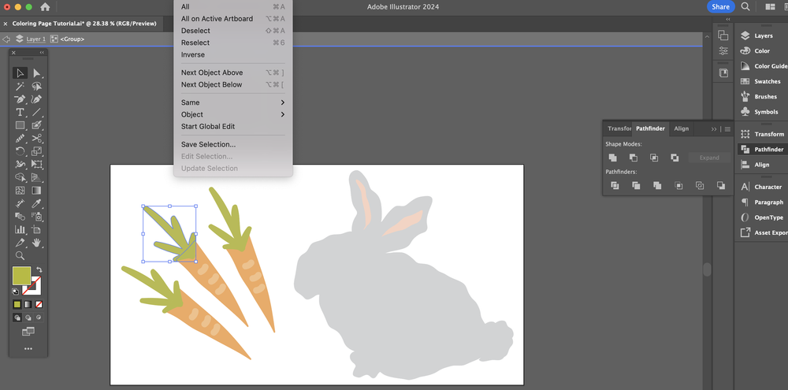Select the Column Graph tool
This screenshot has width=788, height=390.
tap(20, 230)
